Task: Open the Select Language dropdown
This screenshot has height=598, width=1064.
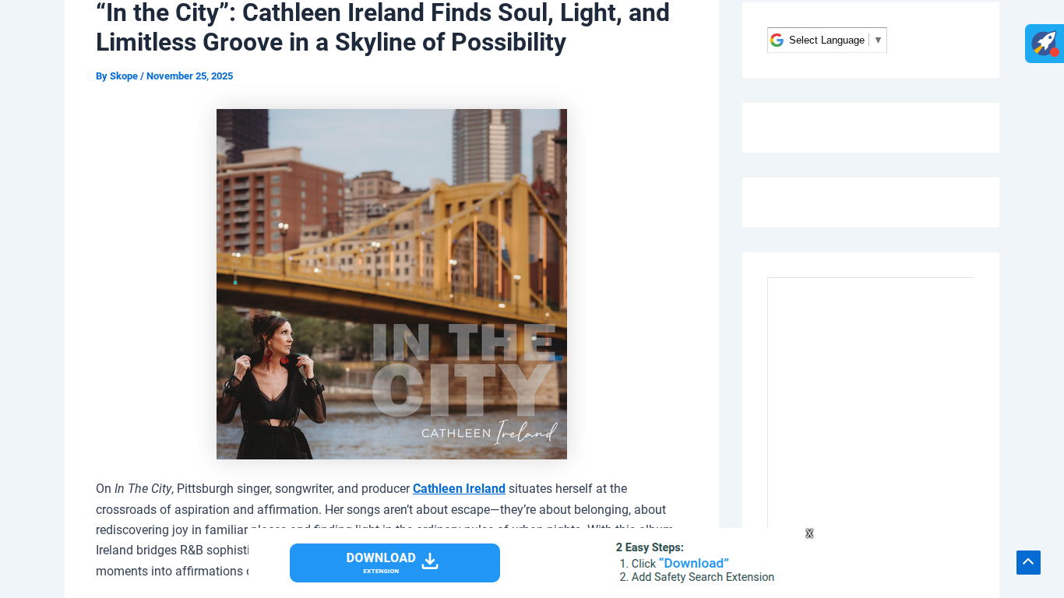Action: tap(826, 40)
